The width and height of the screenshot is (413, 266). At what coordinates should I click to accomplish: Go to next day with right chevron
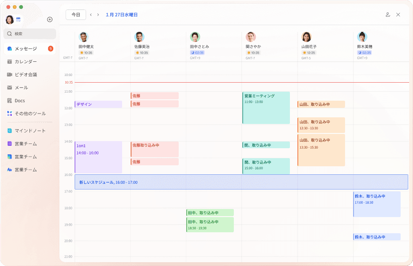coord(98,15)
